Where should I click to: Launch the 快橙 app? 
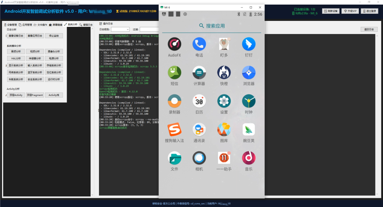point(224,73)
